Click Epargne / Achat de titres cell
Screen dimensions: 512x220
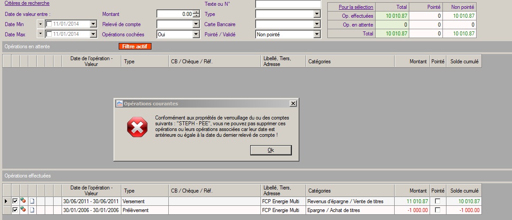[x=350, y=210]
